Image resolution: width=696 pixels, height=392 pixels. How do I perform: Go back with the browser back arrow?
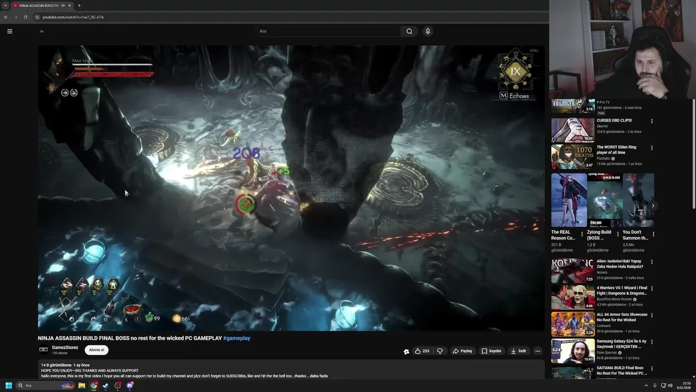(6, 17)
